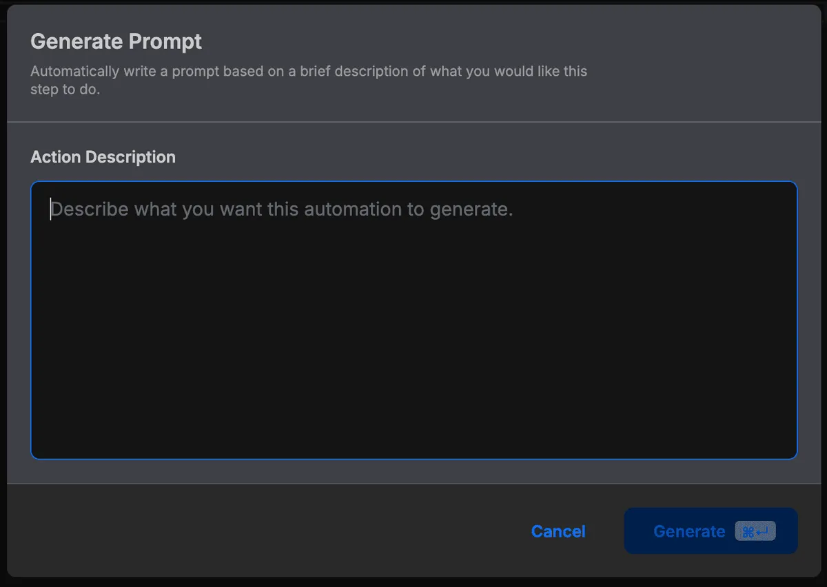Submit the prompt with the Generate button
Image resolution: width=827 pixels, height=587 pixels.
[711, 531]
